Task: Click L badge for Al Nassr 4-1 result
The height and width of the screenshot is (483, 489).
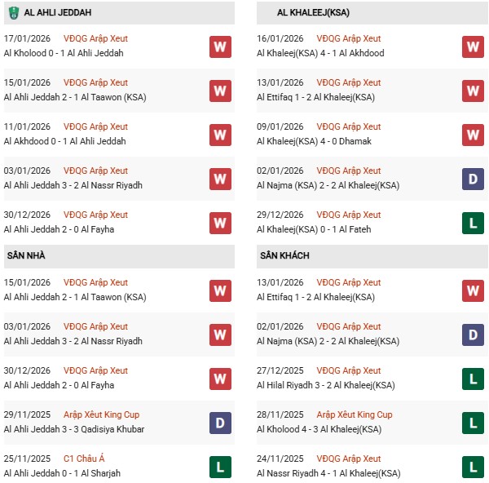Action: [473, 467]
